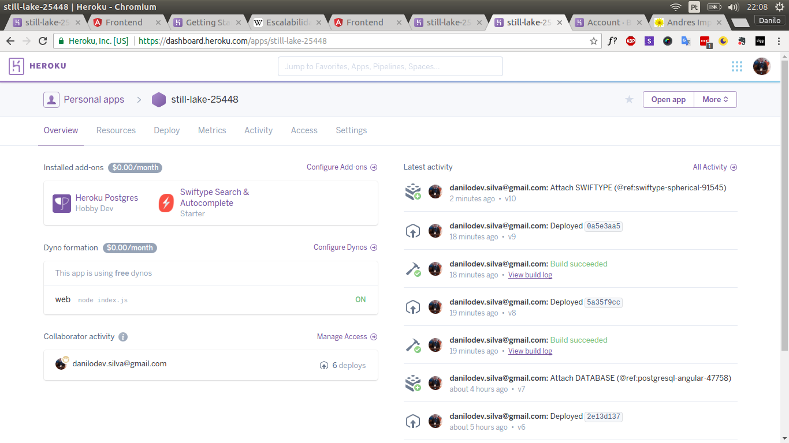Open the More dropdown button

[715, 99]
